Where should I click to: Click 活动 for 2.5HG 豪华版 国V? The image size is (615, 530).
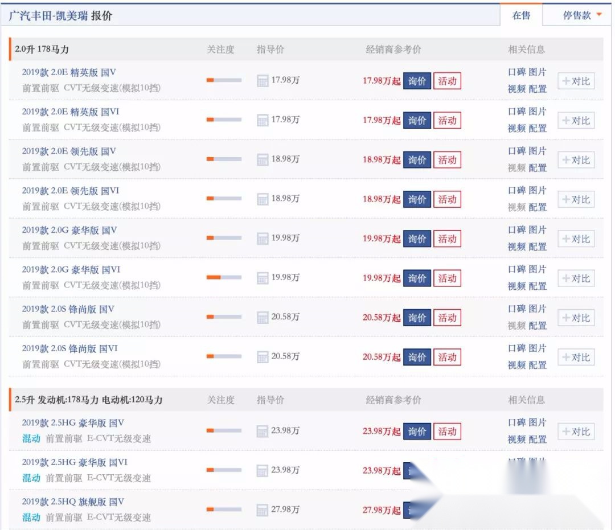pos(447,432)
